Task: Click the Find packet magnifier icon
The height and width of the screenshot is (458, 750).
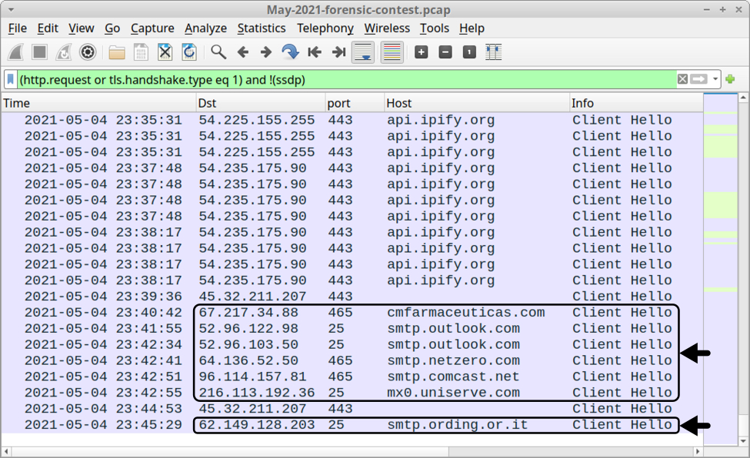Action: 218,52
